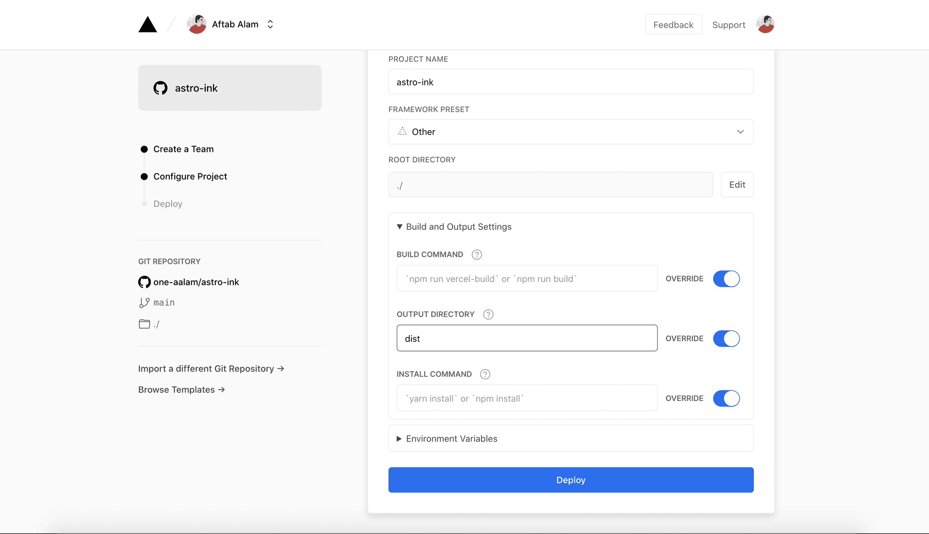Image resolution: width=929 pixels, height=534 pixels.
Task: Click Import a different Git Repository link
Action: (211, 369)
